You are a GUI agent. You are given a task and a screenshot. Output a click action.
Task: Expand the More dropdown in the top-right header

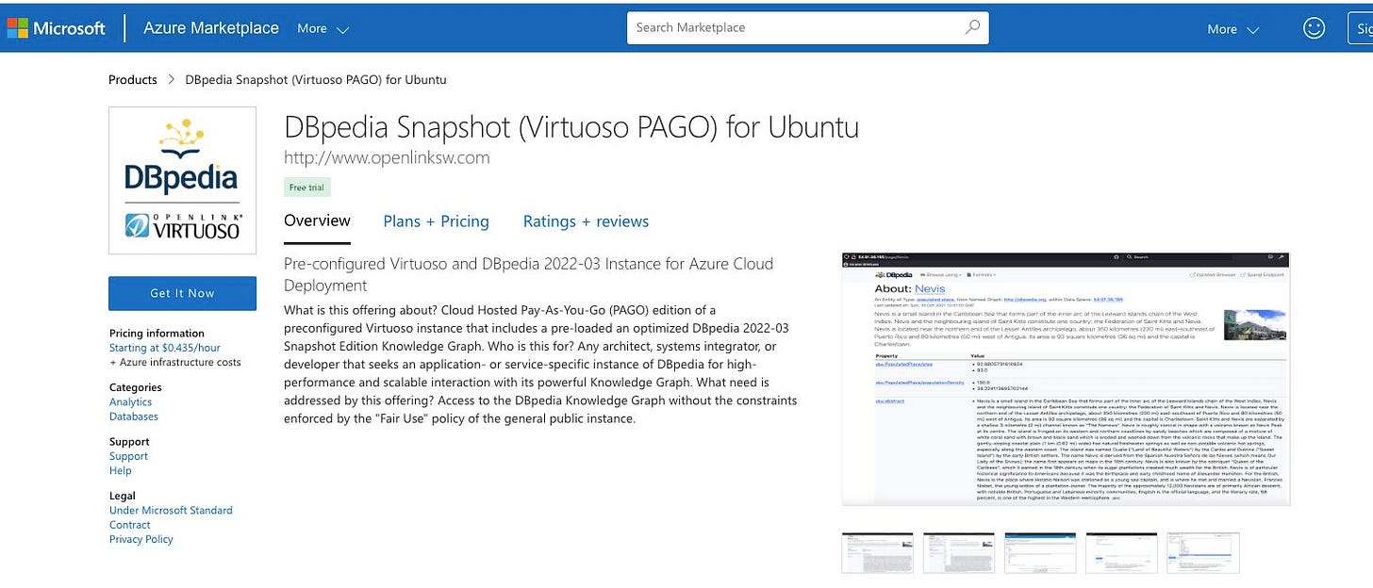click(1232, 28)
